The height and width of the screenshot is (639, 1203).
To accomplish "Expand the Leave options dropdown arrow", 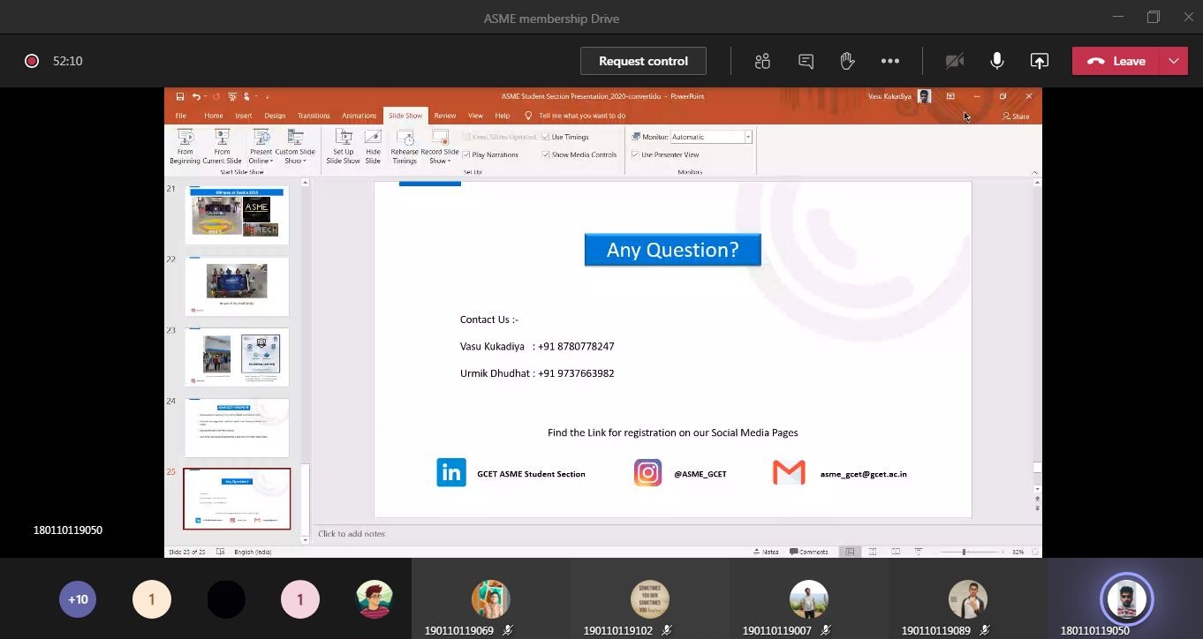I will tap(1174, 61).
